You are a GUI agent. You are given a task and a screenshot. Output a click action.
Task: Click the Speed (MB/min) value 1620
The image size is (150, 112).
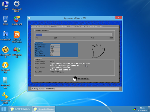click(x=55, y=47)
